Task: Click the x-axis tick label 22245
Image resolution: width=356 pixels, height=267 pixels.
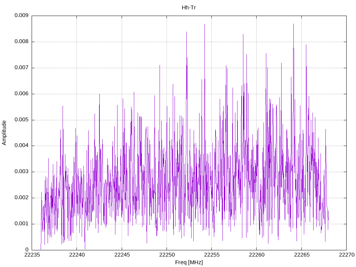Action: tap(122, 255)
